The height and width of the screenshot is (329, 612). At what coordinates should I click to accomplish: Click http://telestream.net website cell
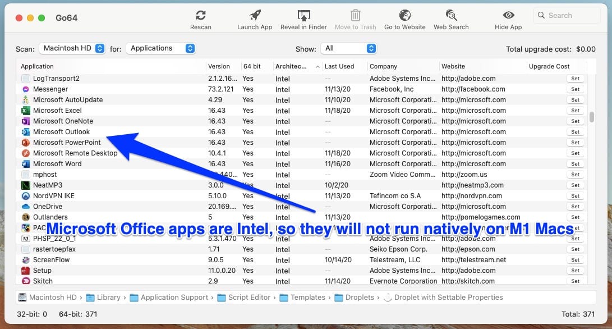tap(474, 260)
